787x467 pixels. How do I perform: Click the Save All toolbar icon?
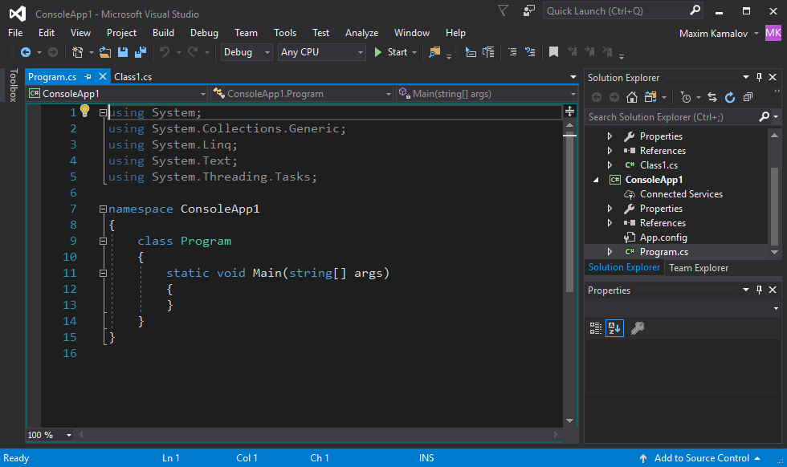click(141, 52)
